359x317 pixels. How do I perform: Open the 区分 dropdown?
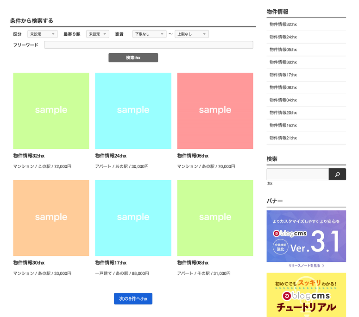tap(42, 34)
